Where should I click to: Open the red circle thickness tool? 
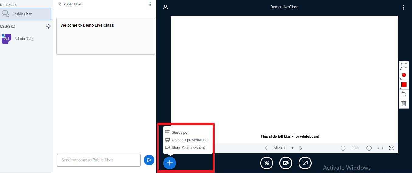coord(403,75)
